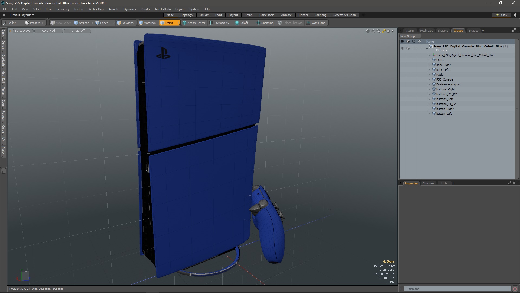This screenshot has height=293, width=520.
Task: Expand viewport options arrow at top right
Action: (392, 31)
